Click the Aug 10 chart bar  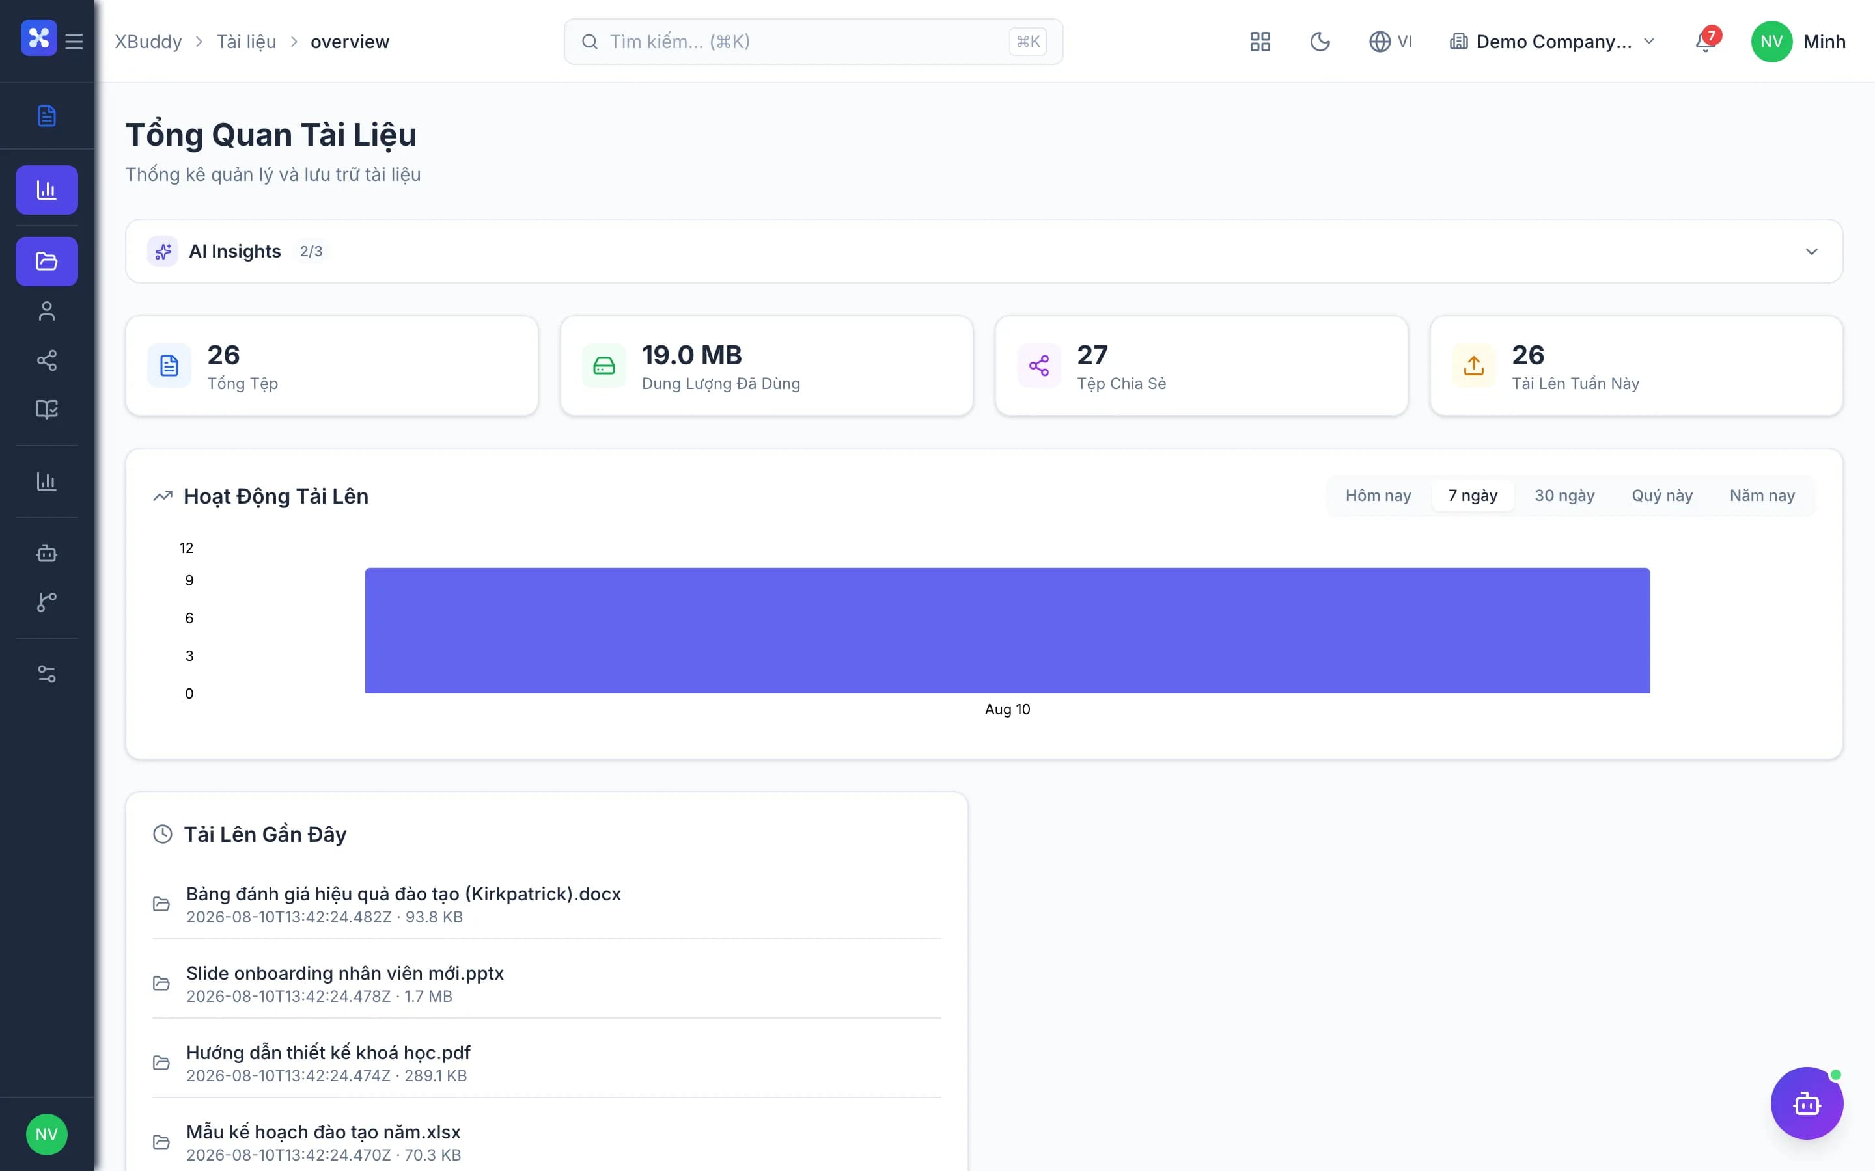point(1007,630)
